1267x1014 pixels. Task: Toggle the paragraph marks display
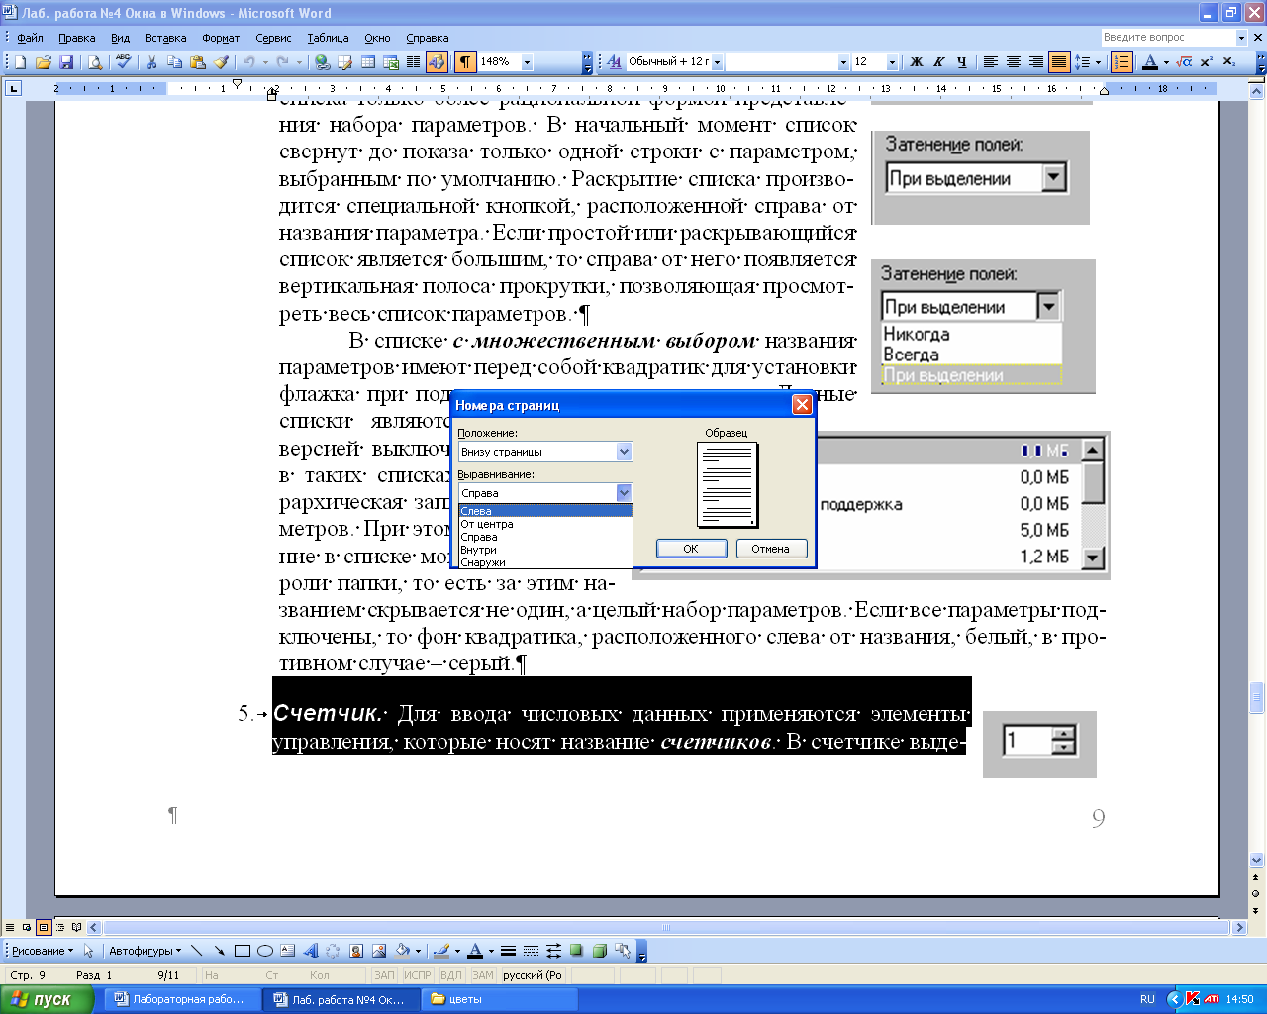[464, 62]
